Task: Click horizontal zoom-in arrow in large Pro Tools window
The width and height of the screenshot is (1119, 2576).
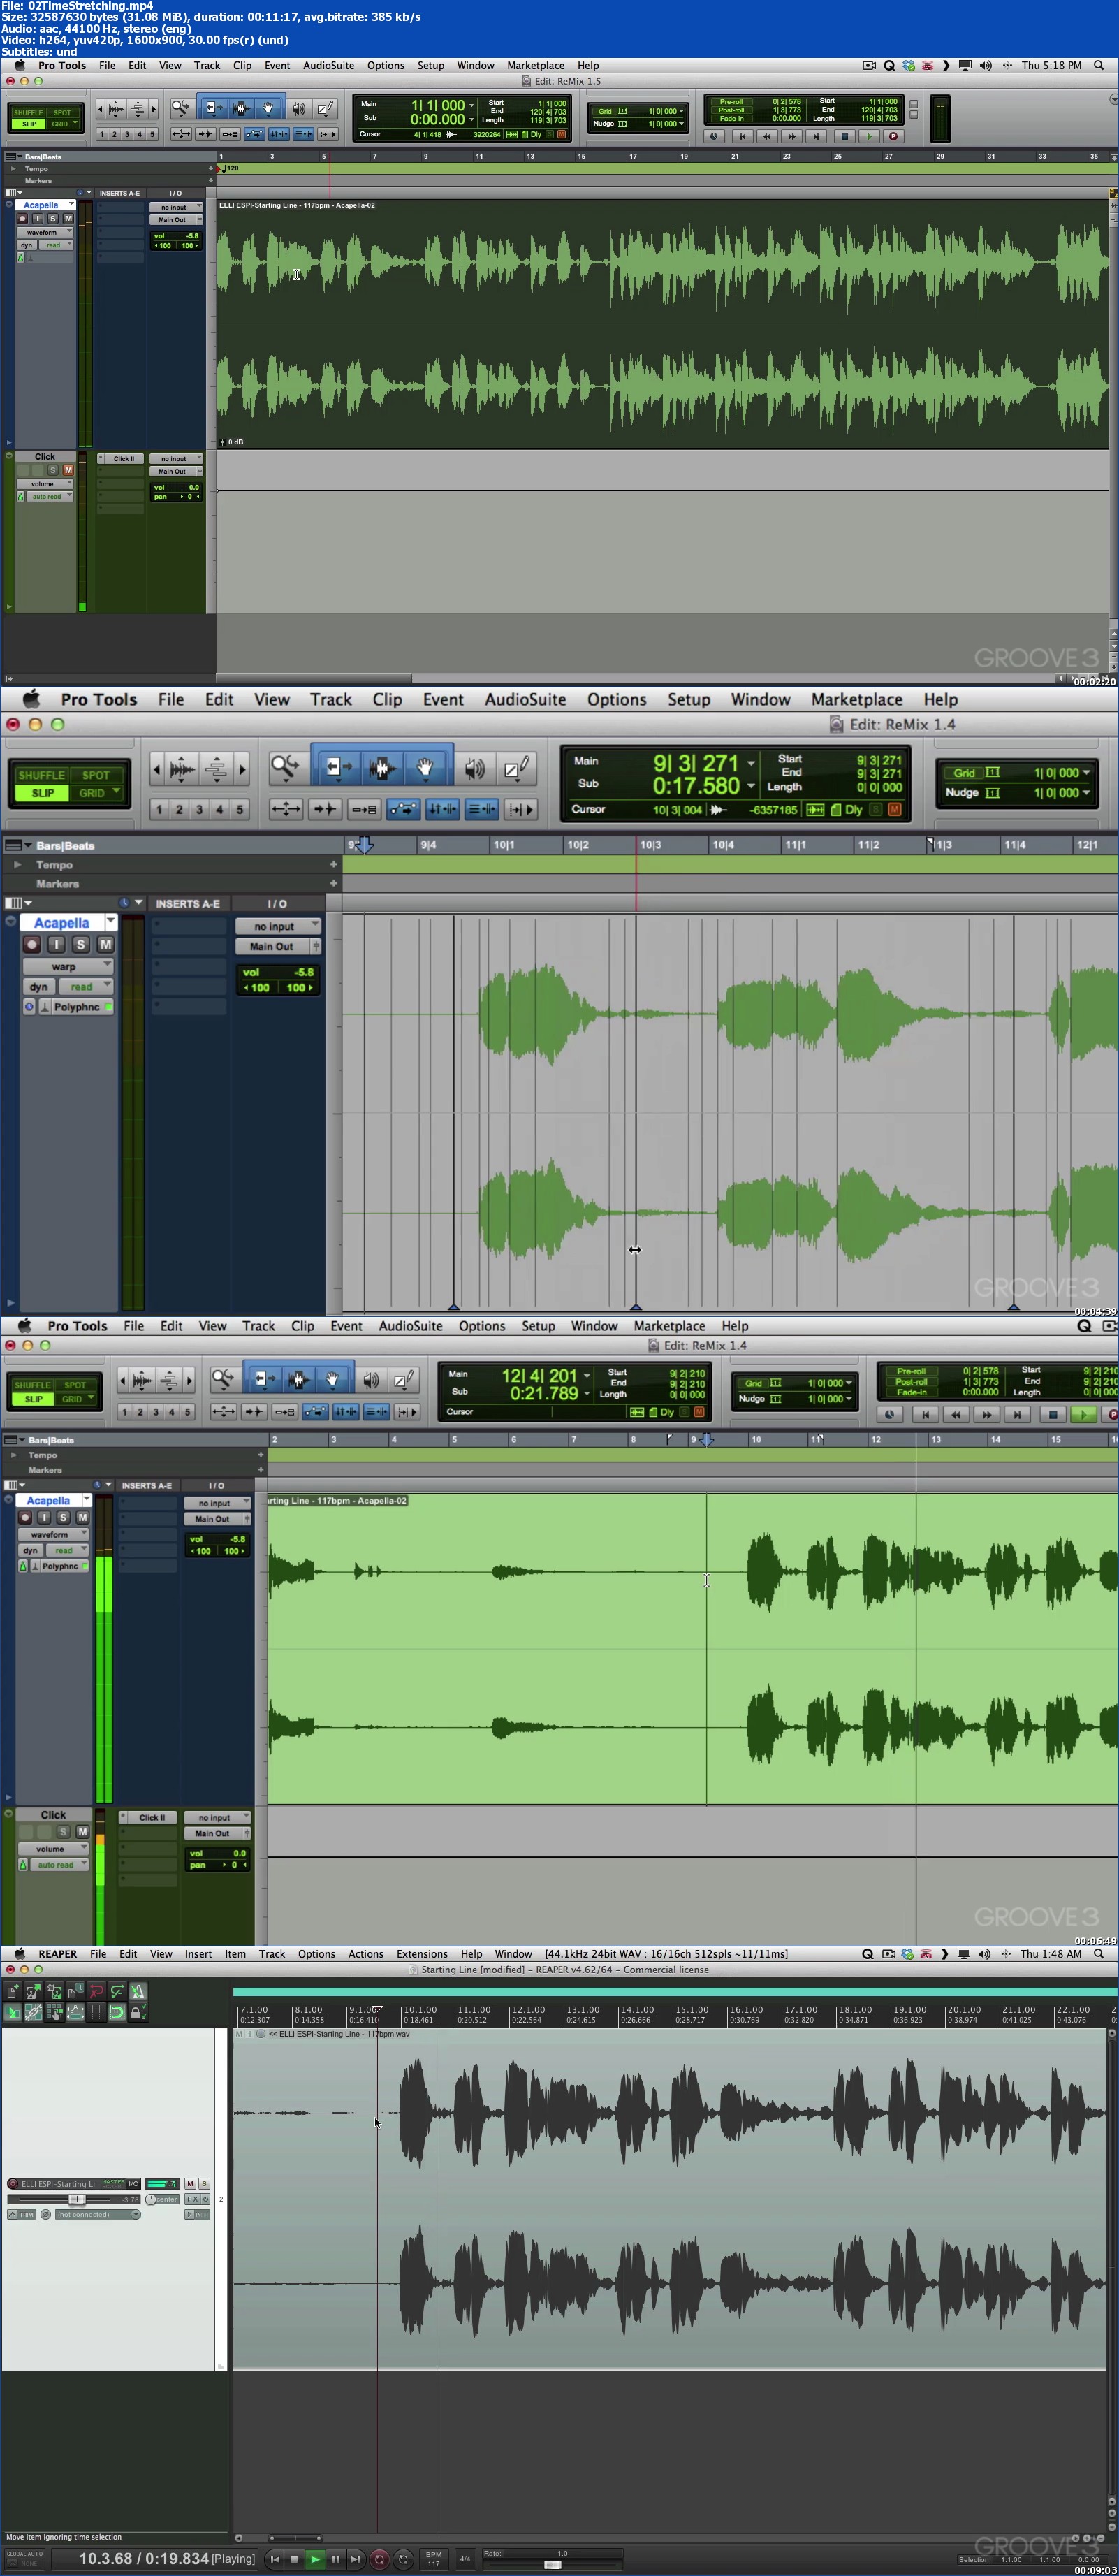Action: tap(241, 769)
